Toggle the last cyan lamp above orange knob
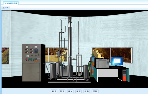Viewport: 148px width, 94px height. [36, 59]
